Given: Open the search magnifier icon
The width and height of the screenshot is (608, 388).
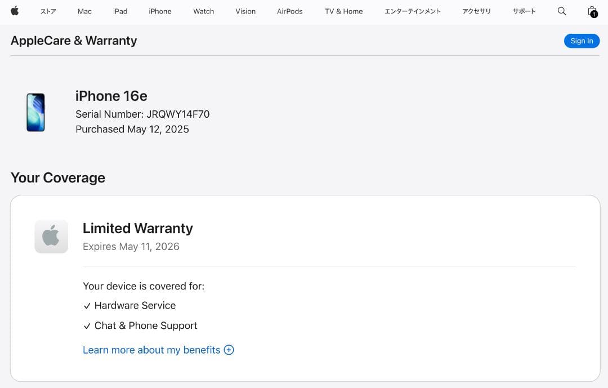Looking at the screenshot, I should (561, 11).
